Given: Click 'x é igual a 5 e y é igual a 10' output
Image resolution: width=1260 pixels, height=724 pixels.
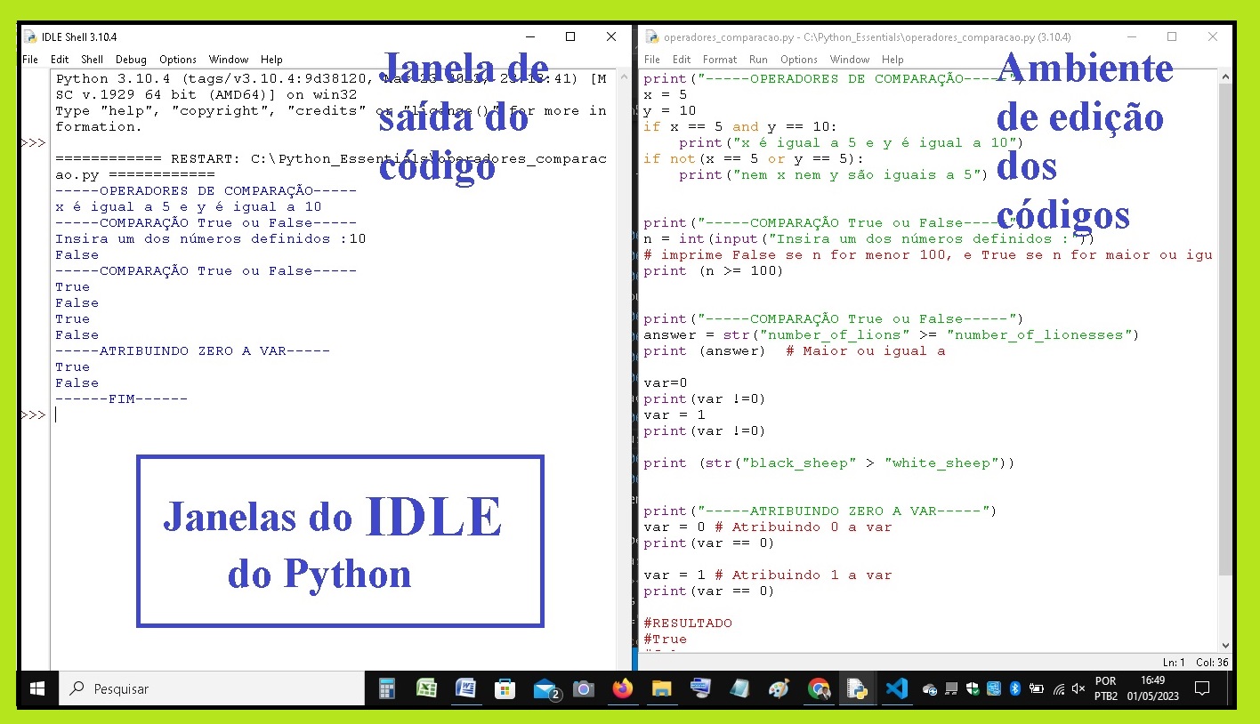Looking at the screenshot, I should click(189, 206).
